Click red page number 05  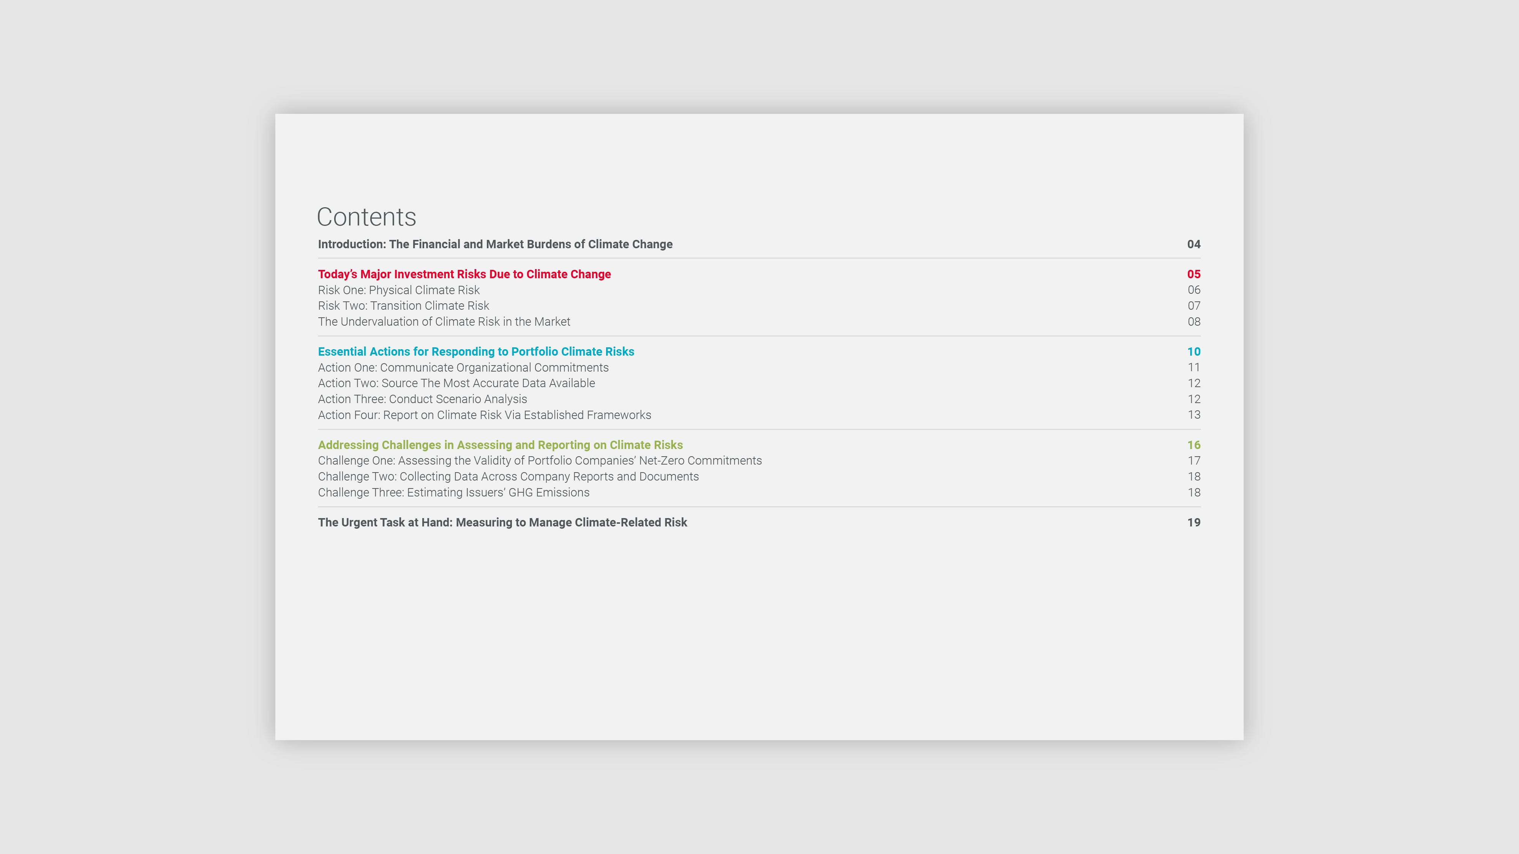(x=1194, y=274)
